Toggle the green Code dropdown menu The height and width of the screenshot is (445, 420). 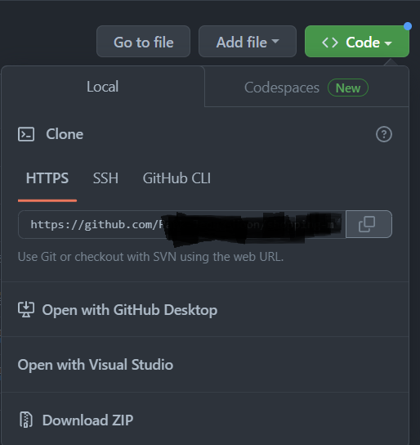coord(357,42)
